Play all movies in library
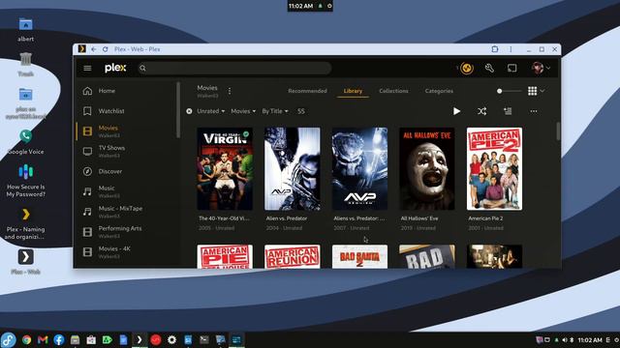This screenshot has height=348, width=620. [456, 111]
